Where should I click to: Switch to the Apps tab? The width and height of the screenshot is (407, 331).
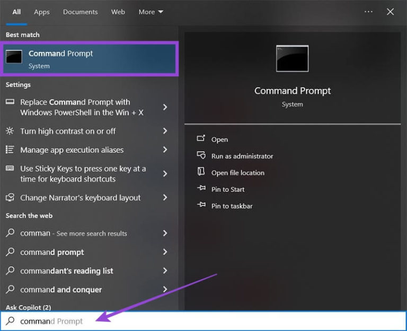coord(41,12)
